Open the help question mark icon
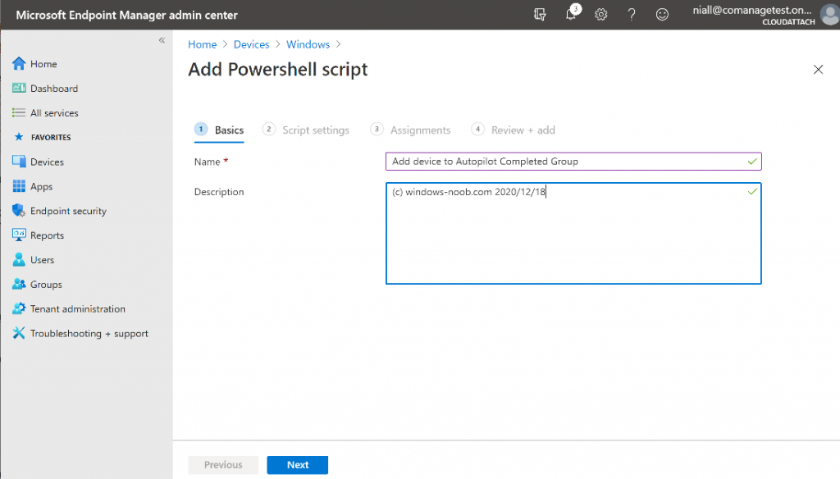 [x=631, y=14]
